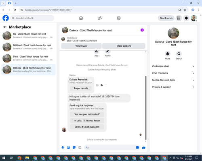Open the Friends icon in top navigation
202x161 pixels.
point(100,18)
